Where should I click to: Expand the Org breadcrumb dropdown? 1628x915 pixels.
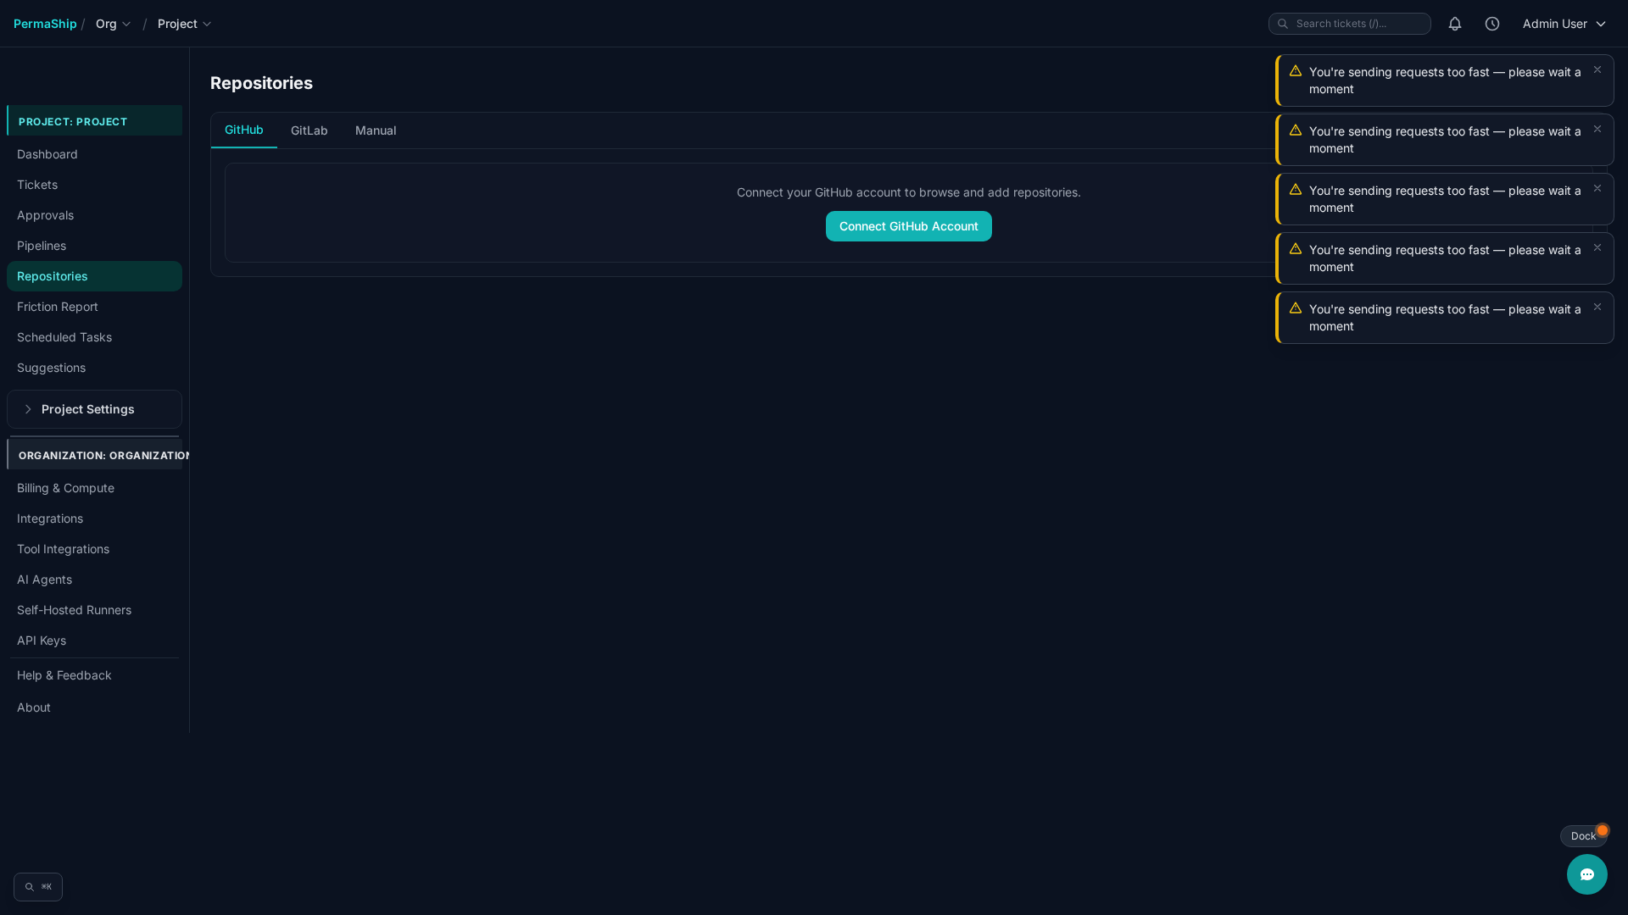[x=113, y=24]
